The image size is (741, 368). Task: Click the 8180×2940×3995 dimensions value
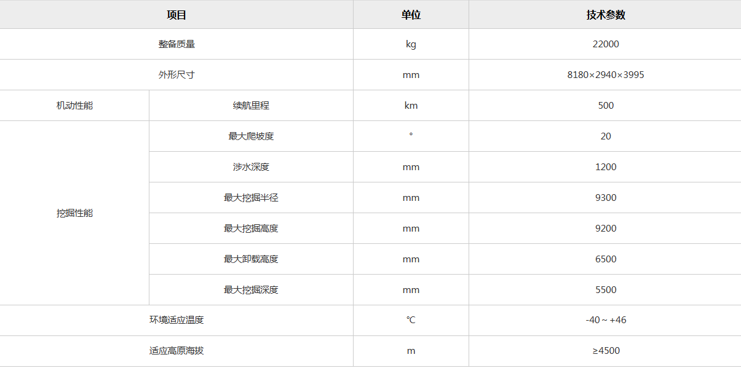point(606,75)
